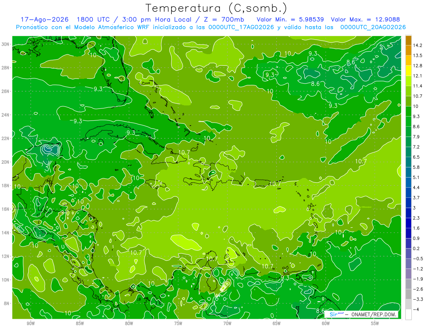
Task: Click the "22N" latitude axis label
Action: click(6, 138)
